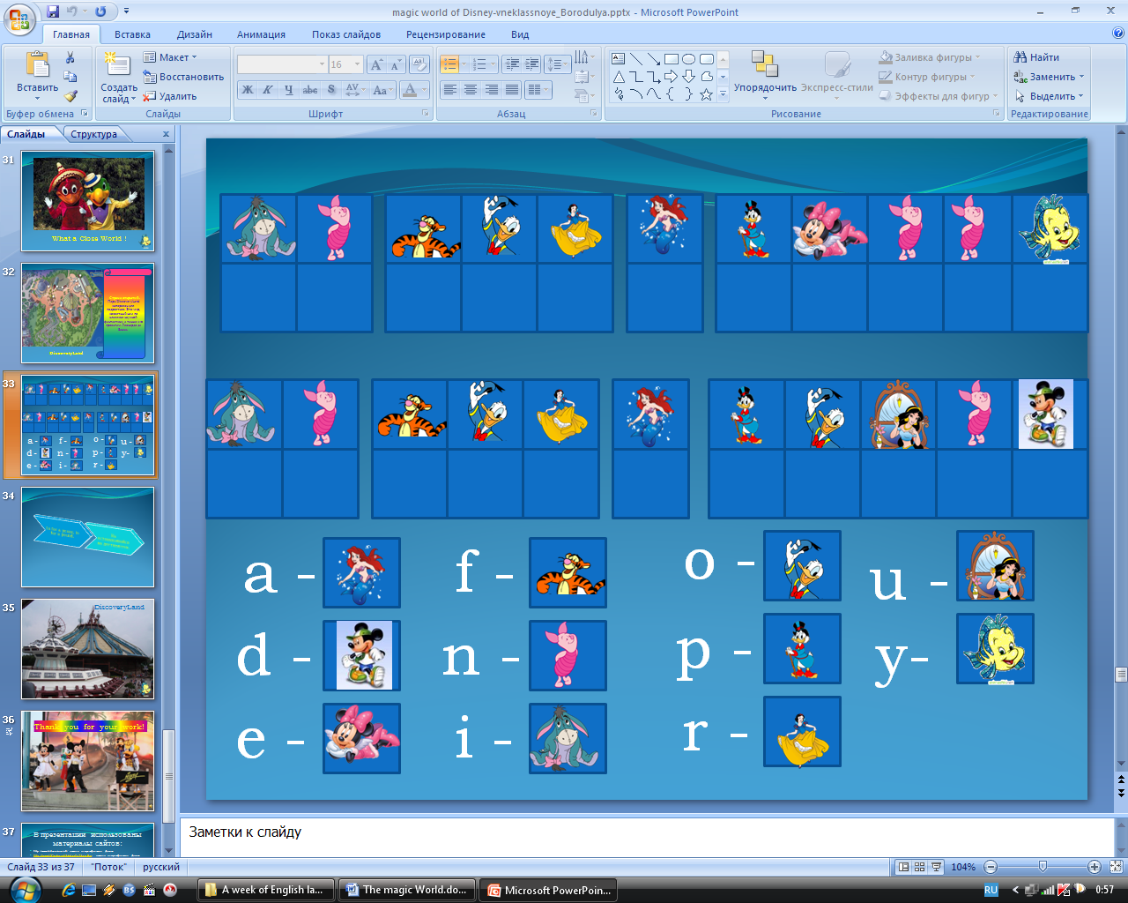Click the clear formatting eraser icon
Image resolution: width=1128 pixels, height=903 pixels.
(419, 64)
